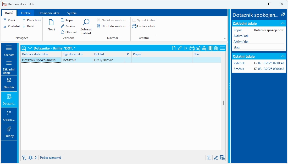Screen dimensions: 288x164
Task: Open the printer dropdown in list header
Action: tap(192, 48)
